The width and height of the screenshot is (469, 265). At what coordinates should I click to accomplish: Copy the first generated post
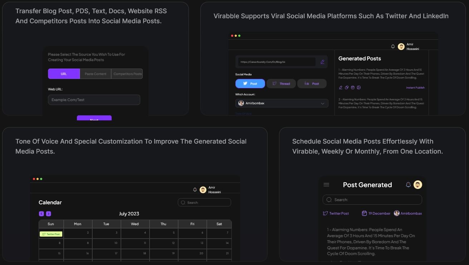pos(347,87)
